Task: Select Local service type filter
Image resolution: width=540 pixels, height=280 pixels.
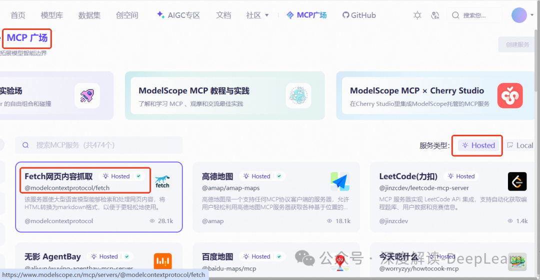Action: coord(520,146)
